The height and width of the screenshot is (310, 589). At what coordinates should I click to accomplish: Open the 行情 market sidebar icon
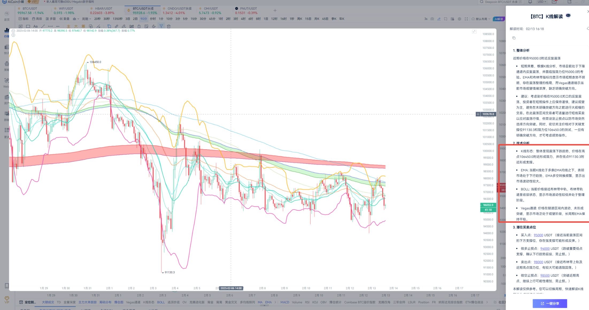tap(7, 32)
